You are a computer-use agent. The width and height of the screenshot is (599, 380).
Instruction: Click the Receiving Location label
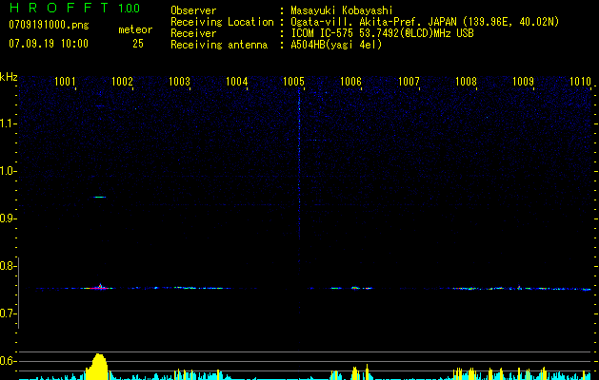coord(222,22)
